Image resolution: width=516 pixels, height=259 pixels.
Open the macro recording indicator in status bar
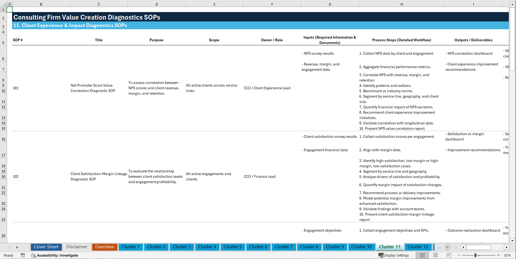pos(23,255)
